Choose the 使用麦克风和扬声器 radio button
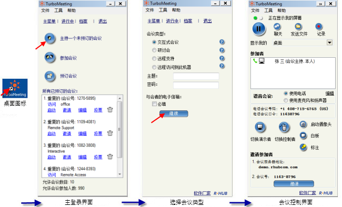 click(286, 100)
